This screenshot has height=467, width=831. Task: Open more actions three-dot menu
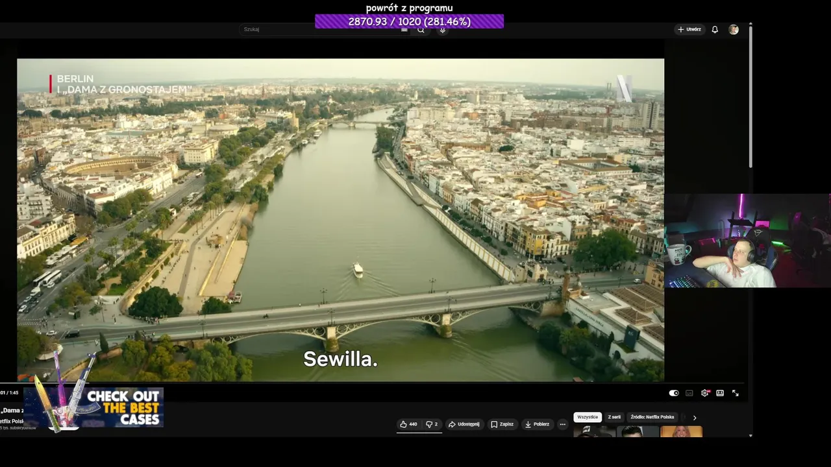click(563, 424)
